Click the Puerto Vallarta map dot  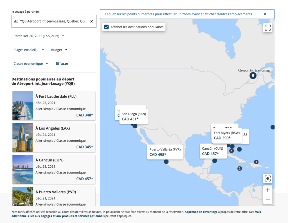pyautogui.click(x=166, y=161)
